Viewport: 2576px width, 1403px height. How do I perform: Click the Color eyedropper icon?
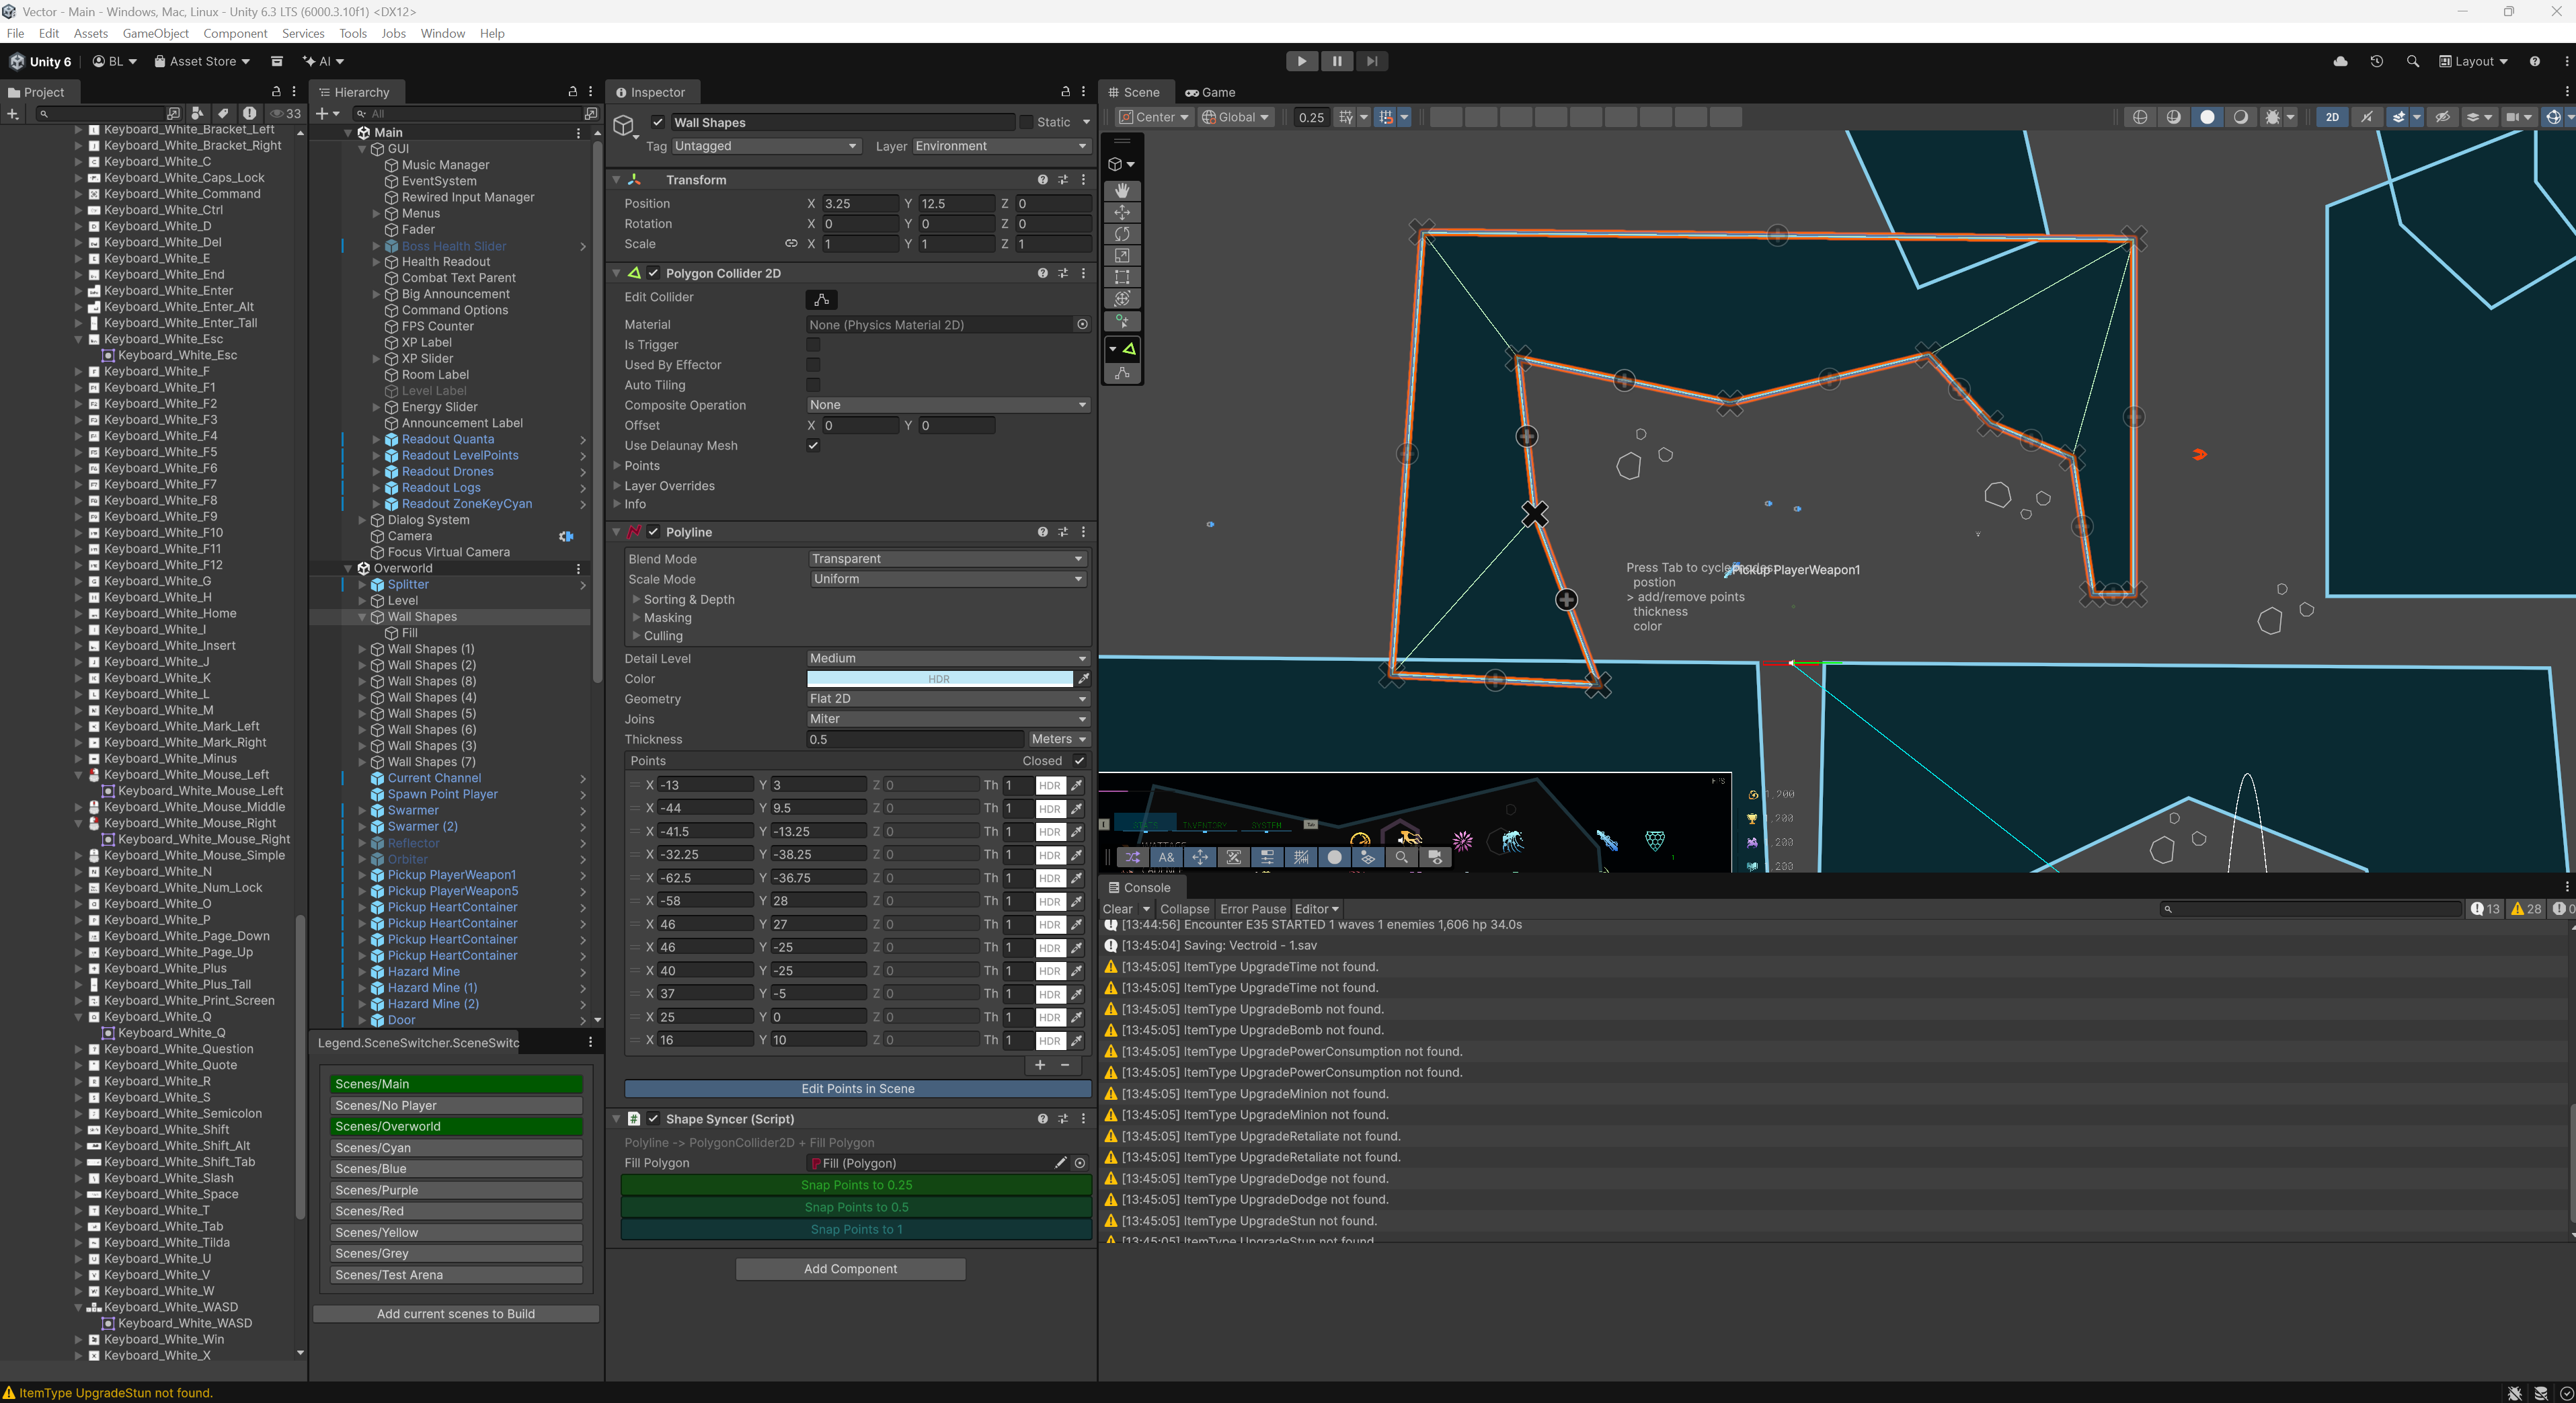pyautogui.click(x=1083, y=679)
